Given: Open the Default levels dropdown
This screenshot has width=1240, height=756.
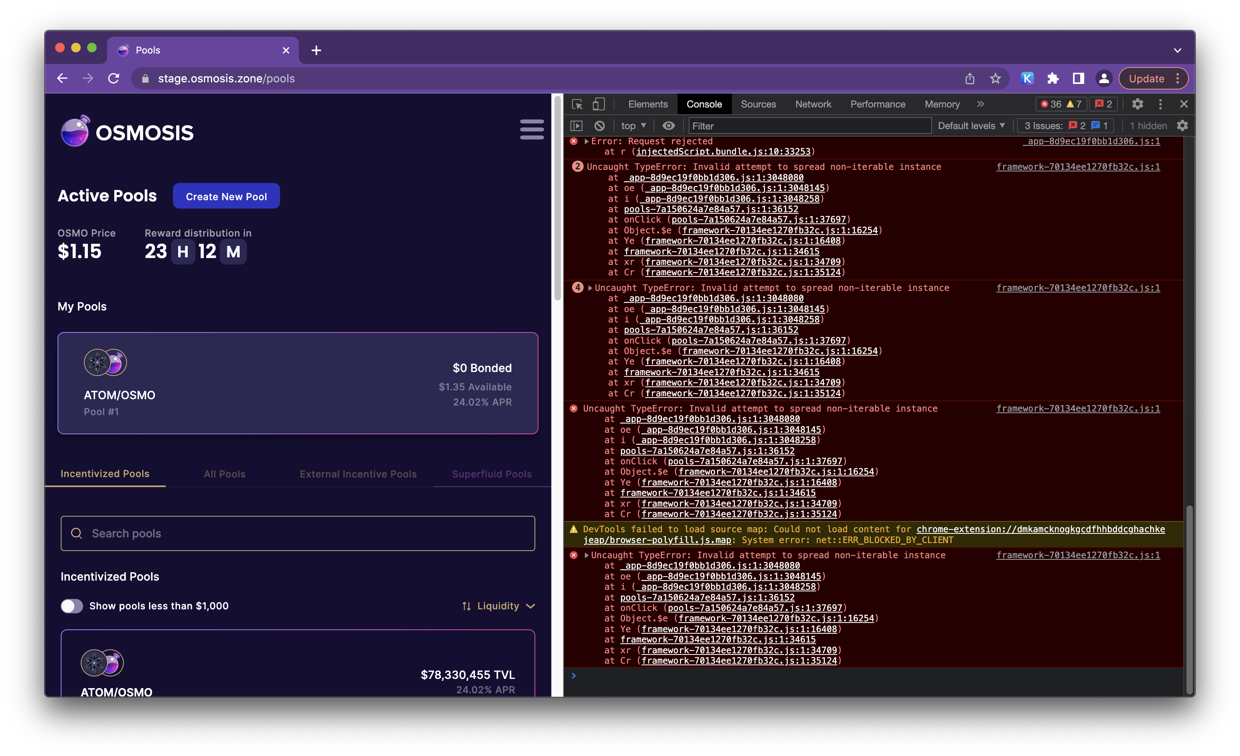Looking at the screenshot, I should tap(971, 125).
